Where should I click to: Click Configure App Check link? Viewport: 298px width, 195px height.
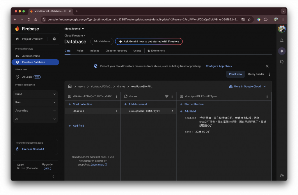coord(219,66)
